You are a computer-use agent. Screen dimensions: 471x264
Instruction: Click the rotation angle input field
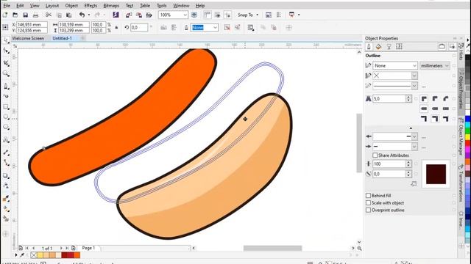[x=139, y=28]
